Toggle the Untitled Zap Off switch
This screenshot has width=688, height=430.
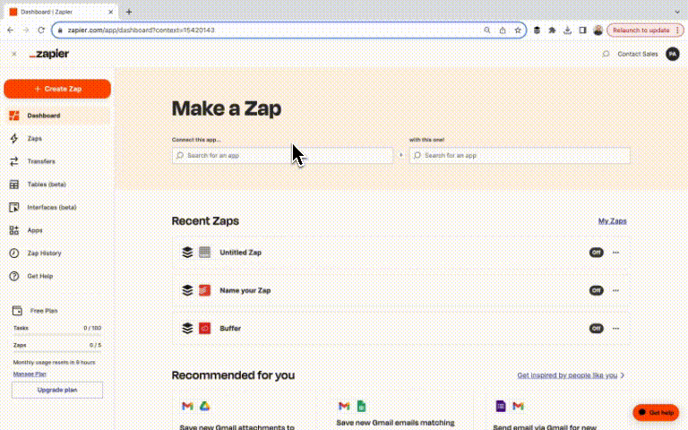coord(596,253)
